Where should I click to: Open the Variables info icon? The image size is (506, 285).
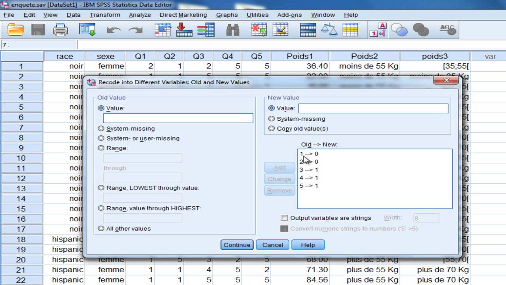(206, 30)
